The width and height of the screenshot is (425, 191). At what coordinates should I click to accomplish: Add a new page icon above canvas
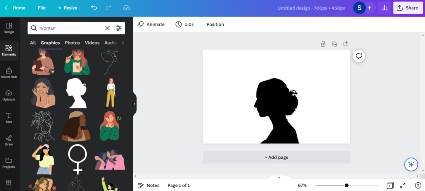346,43
